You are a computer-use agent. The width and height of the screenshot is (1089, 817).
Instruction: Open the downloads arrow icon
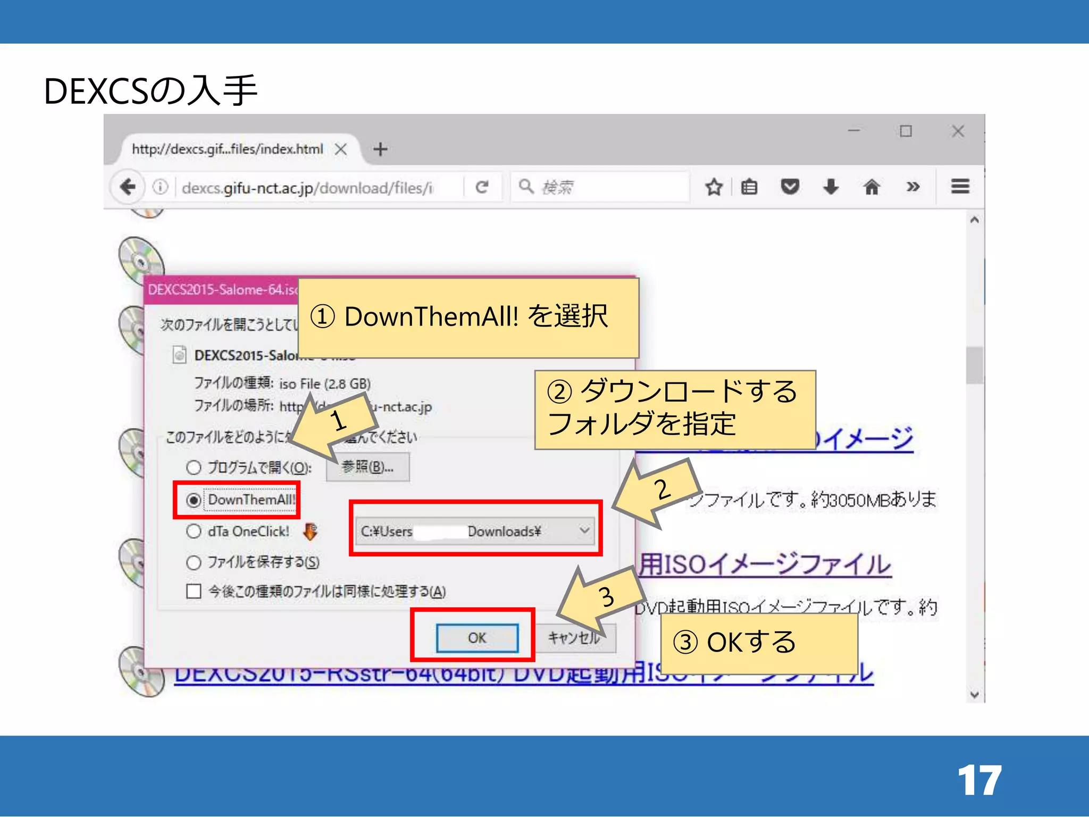pos(831,187)
